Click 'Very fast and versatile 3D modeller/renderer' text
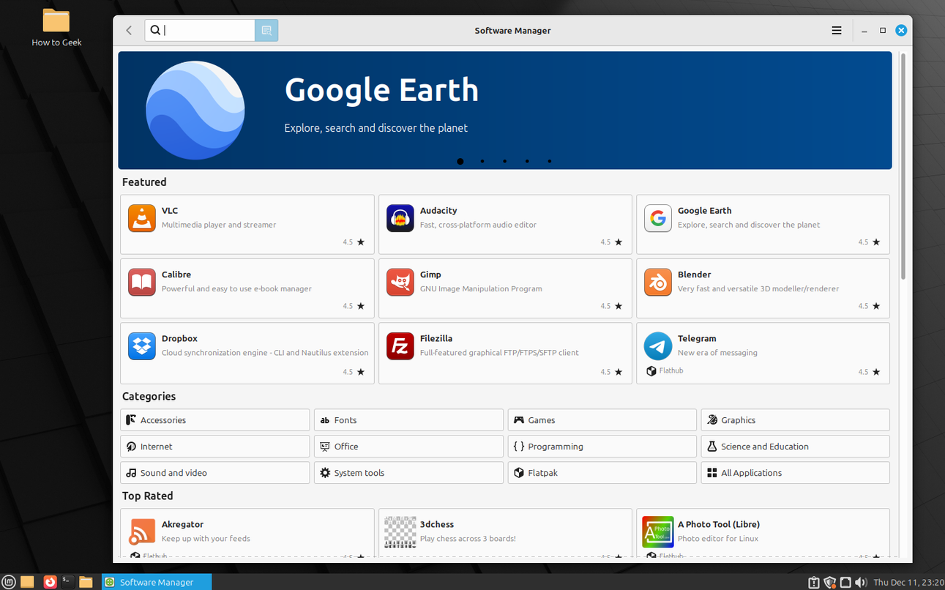 point(758,288)
